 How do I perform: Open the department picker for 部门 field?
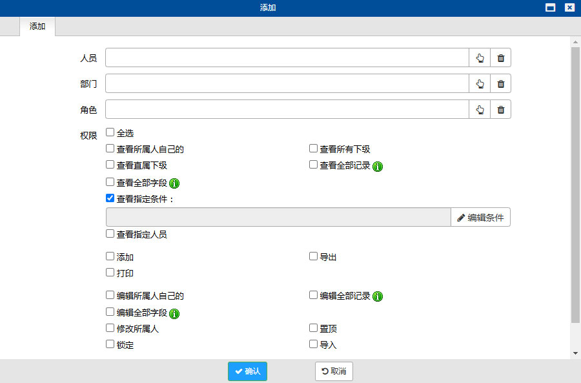coord(480,83)
